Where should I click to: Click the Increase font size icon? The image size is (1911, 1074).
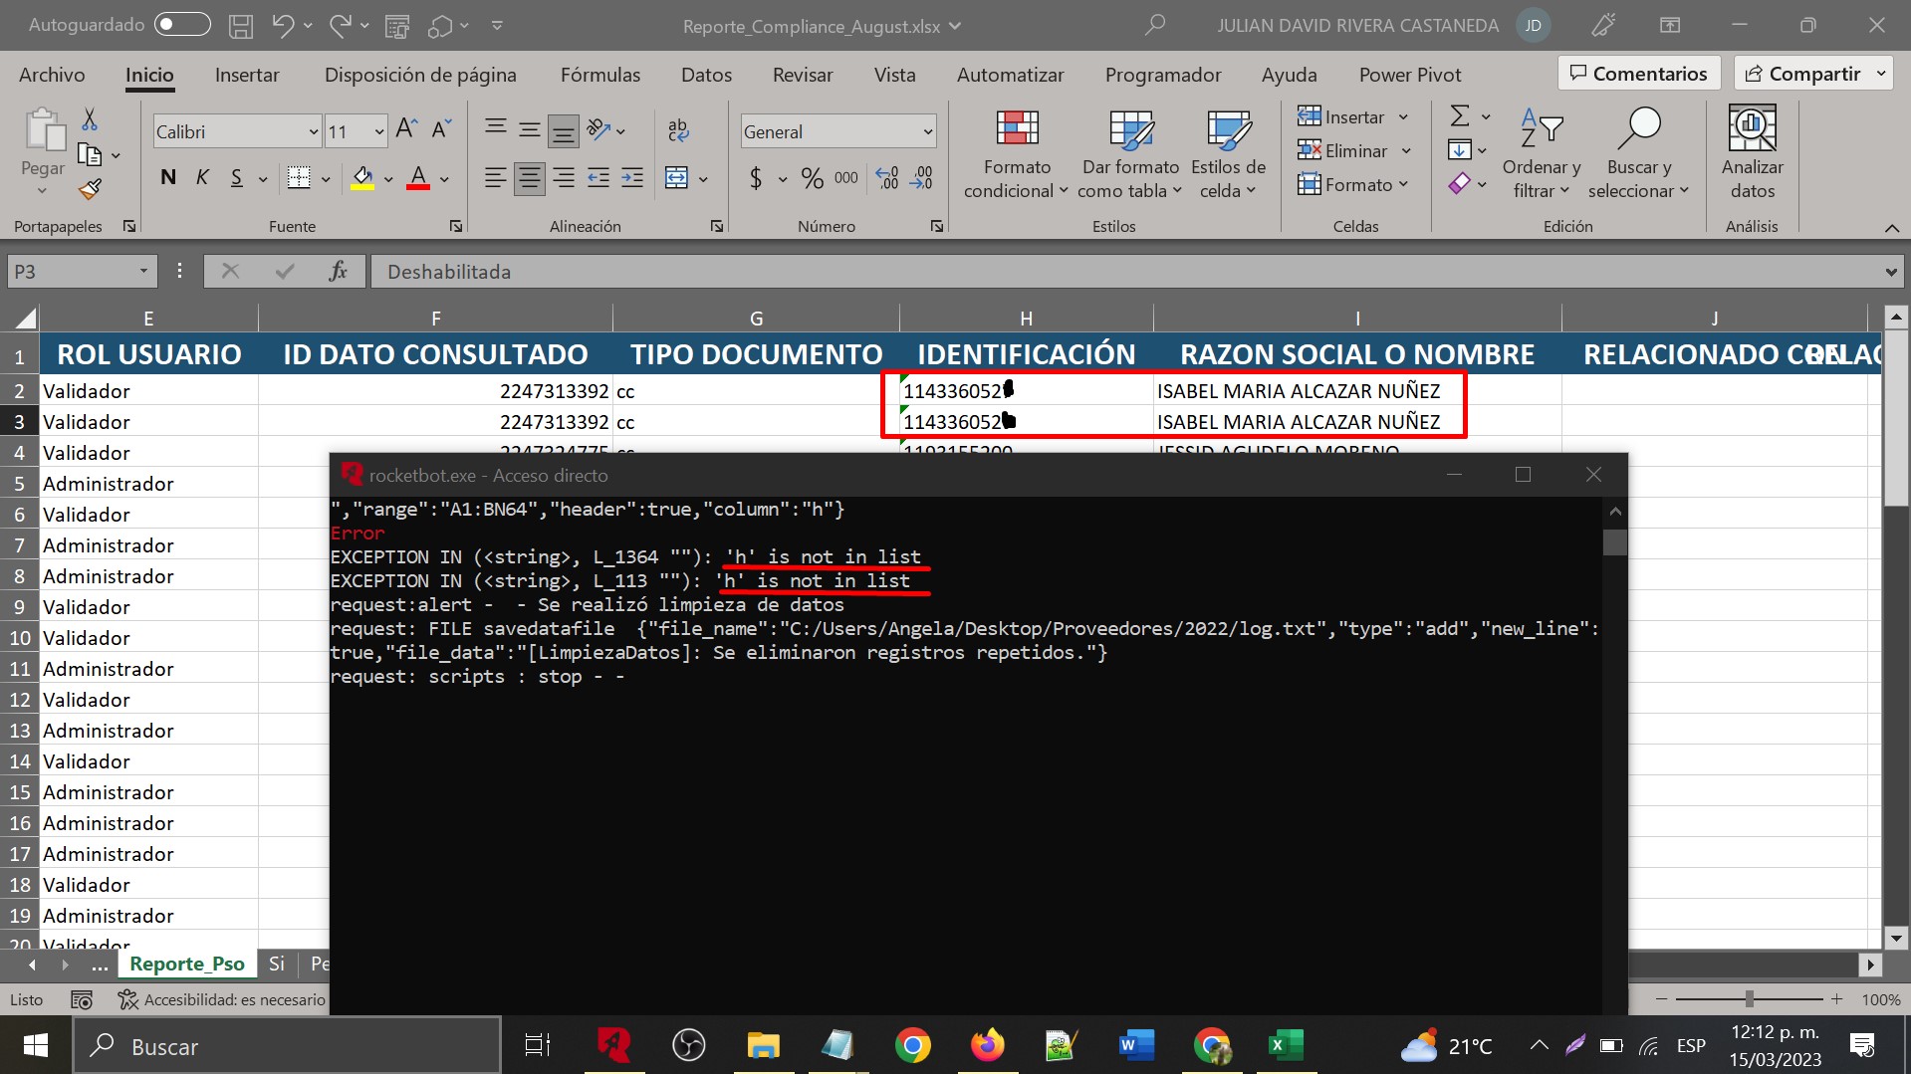pyautogui.click(x=405, y=129)
